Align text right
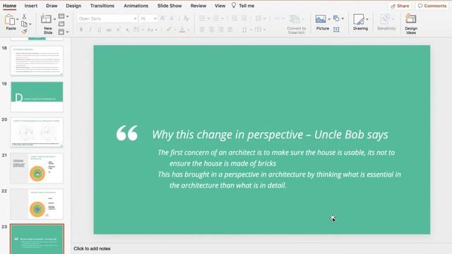452x254 pixels. (x=220, y=30)
